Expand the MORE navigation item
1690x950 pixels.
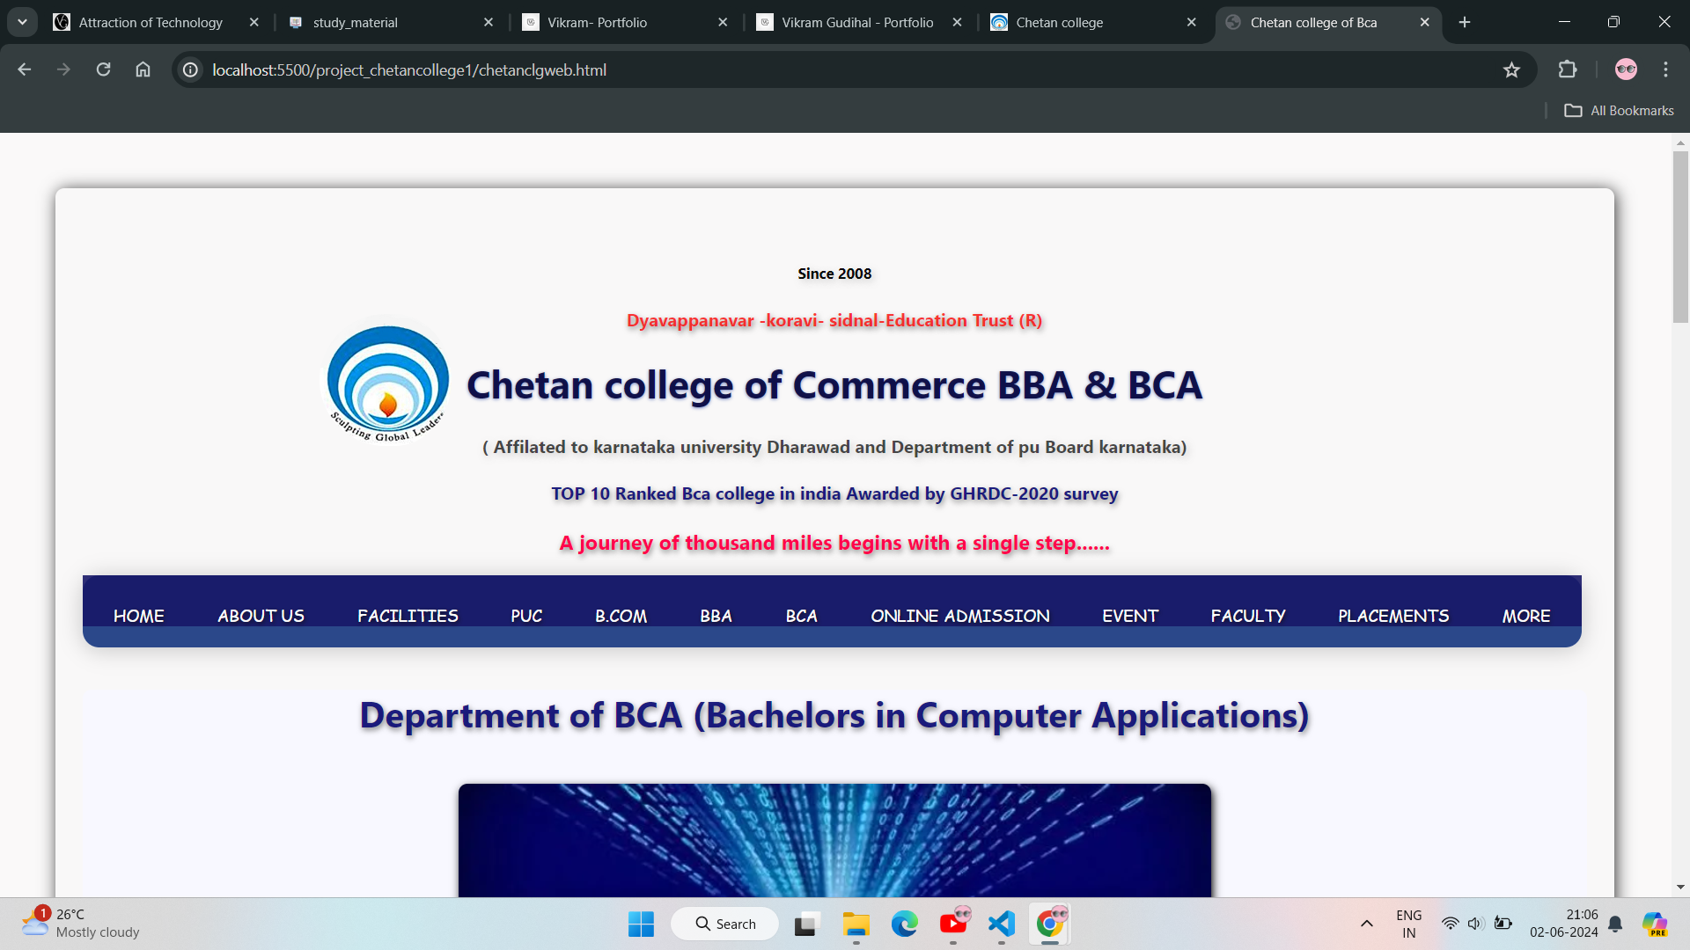tap(1526, 616)
